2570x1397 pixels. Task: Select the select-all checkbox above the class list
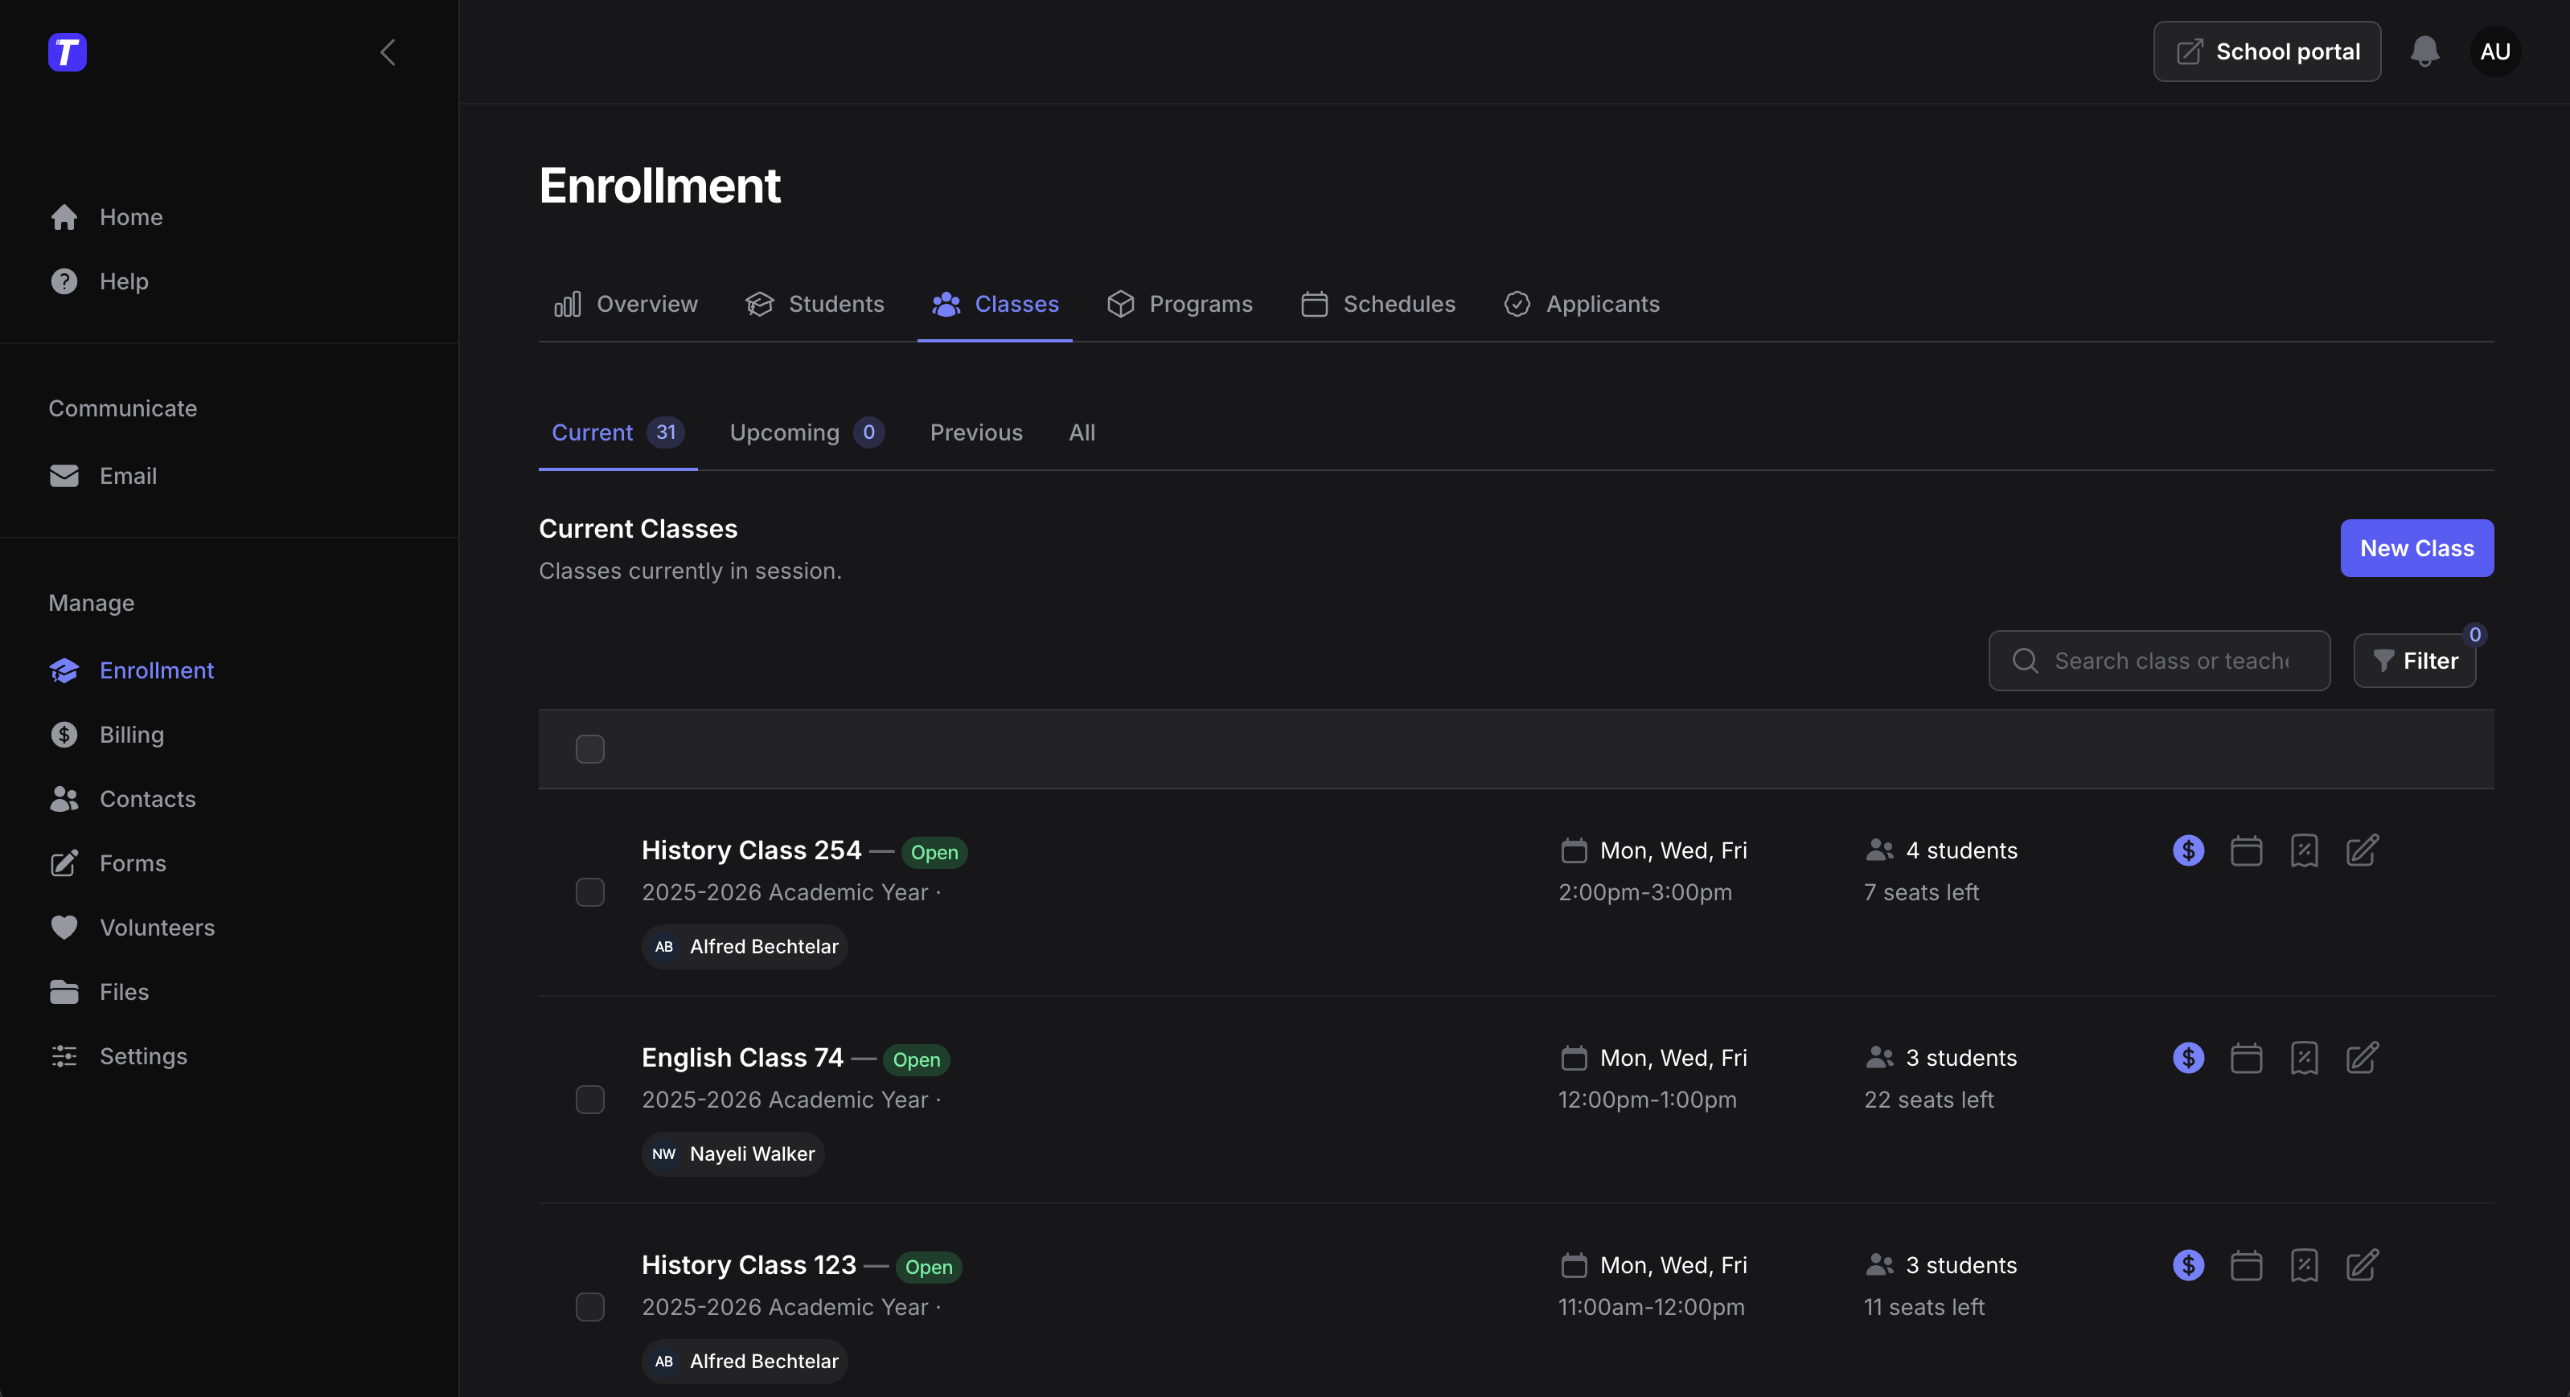tap(589, 749)
